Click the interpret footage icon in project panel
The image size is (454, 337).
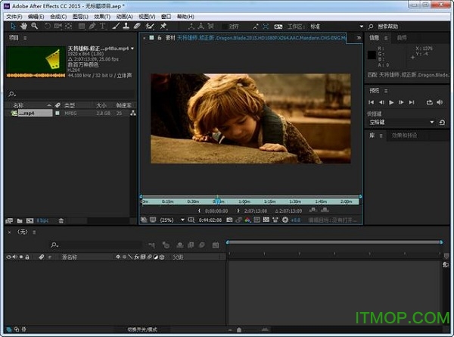coord(9,221)
